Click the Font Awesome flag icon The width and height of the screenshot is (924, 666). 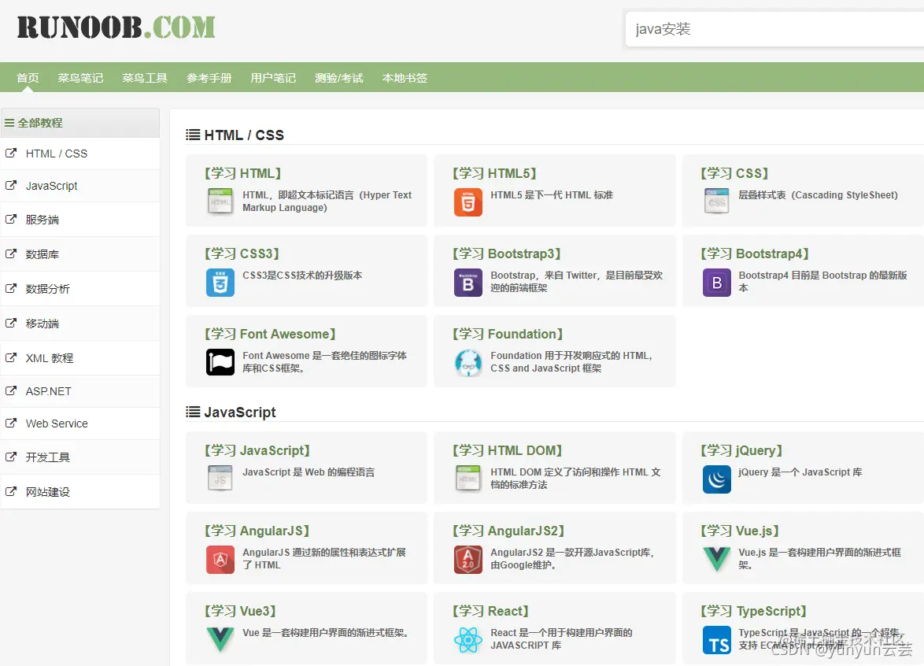coord(220,362)
